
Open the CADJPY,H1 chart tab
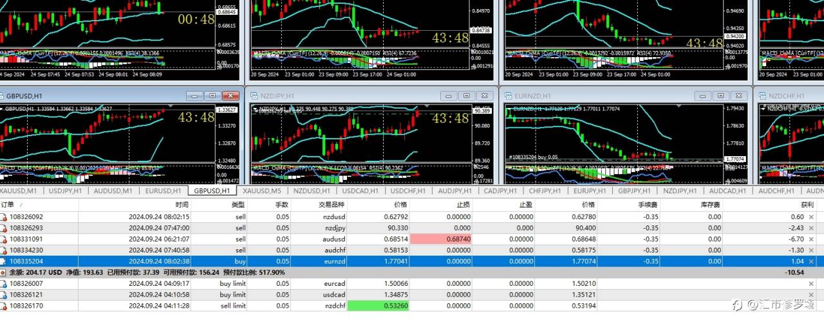tap(500, 191)
